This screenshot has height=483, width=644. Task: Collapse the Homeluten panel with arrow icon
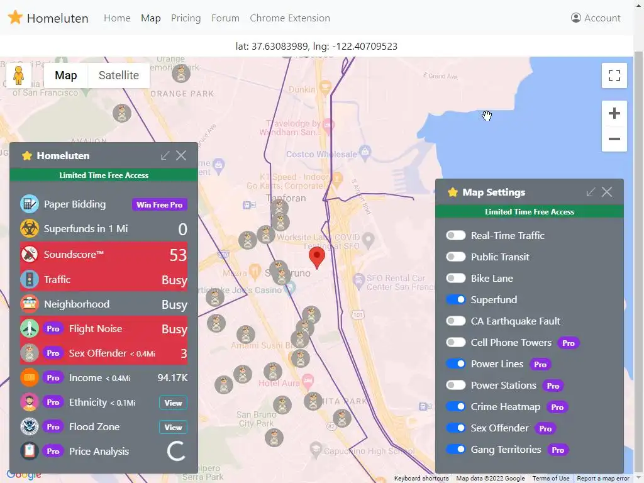[x=165, y=156]
